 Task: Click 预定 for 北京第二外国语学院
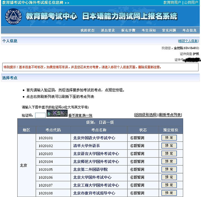coord(169,169)
